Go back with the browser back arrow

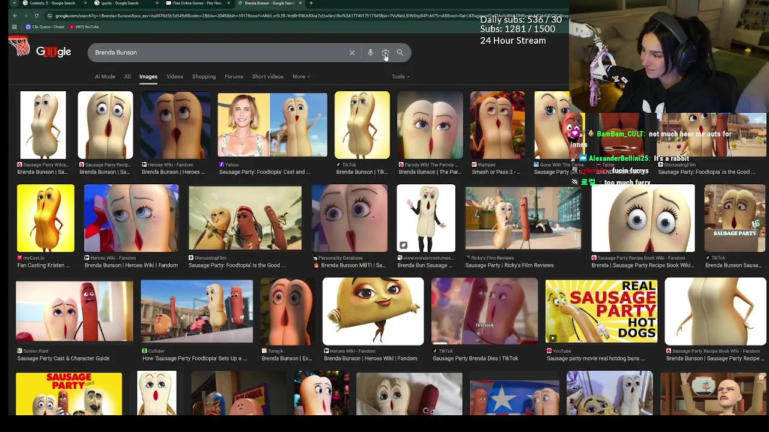pos(14,16)
